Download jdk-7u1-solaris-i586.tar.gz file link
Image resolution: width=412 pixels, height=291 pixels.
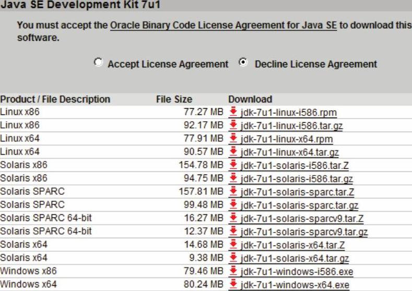tap(297, 179)
